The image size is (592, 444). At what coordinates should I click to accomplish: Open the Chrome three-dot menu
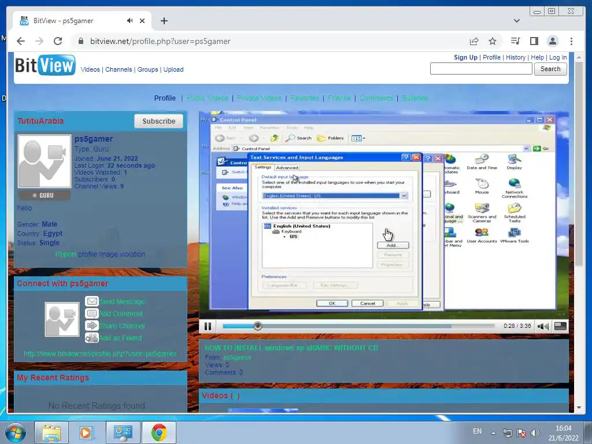[571, 41]
